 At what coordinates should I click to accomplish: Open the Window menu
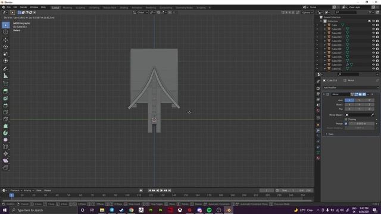pos(34,7)
